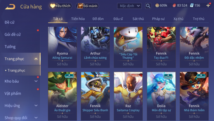The height and width of the screenshot is (121, 214).
Task: Open Raz Saitama Cosplay skin card
Action: coord(128,96)
